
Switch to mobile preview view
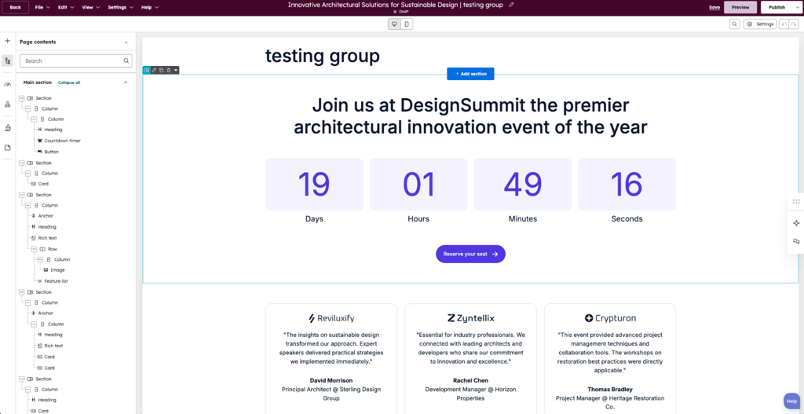pos(407,24)
